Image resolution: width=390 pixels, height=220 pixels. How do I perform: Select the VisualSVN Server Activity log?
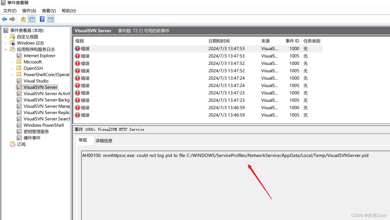click(46, 94)
